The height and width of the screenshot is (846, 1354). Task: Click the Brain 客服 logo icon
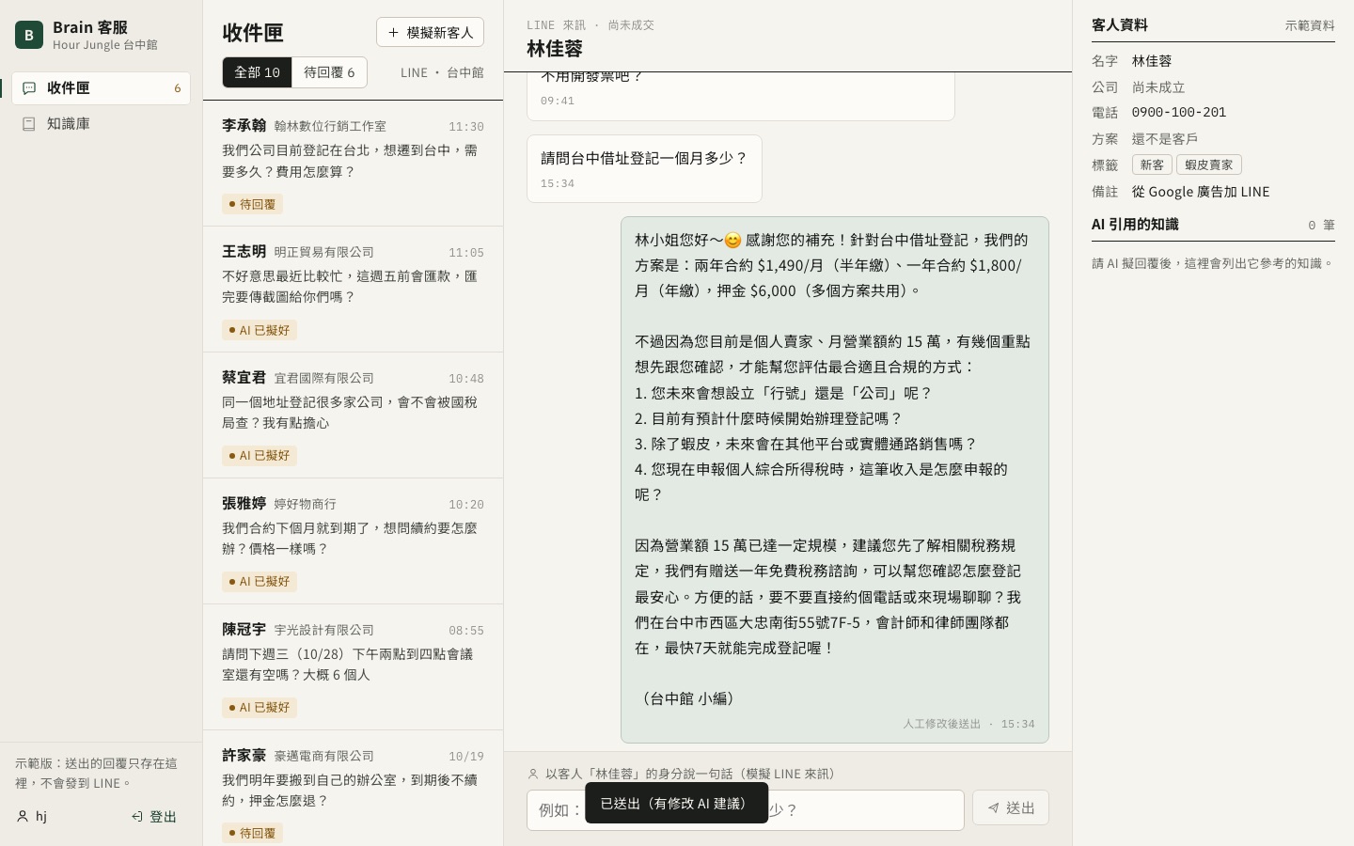[x=29, y=35]
